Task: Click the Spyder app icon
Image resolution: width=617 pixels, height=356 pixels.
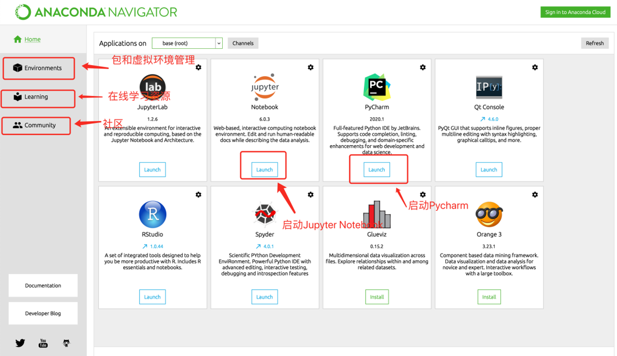Action: (x=265, y=214)
